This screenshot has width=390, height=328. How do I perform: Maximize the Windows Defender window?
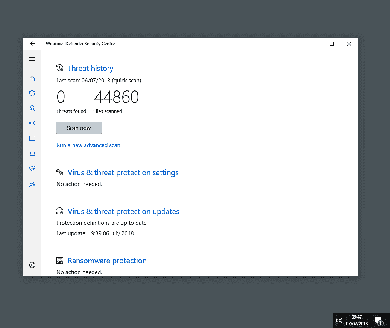point(332,44)
